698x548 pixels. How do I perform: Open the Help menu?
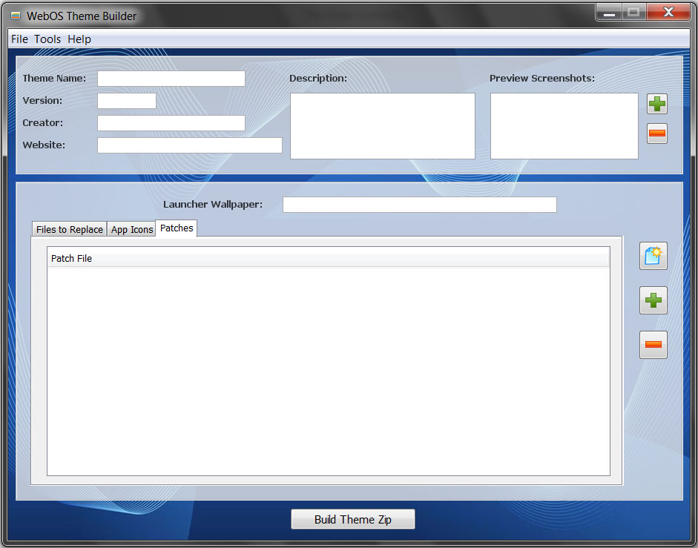79,39
